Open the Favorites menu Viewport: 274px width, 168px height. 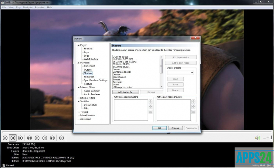tap(40, 7)
